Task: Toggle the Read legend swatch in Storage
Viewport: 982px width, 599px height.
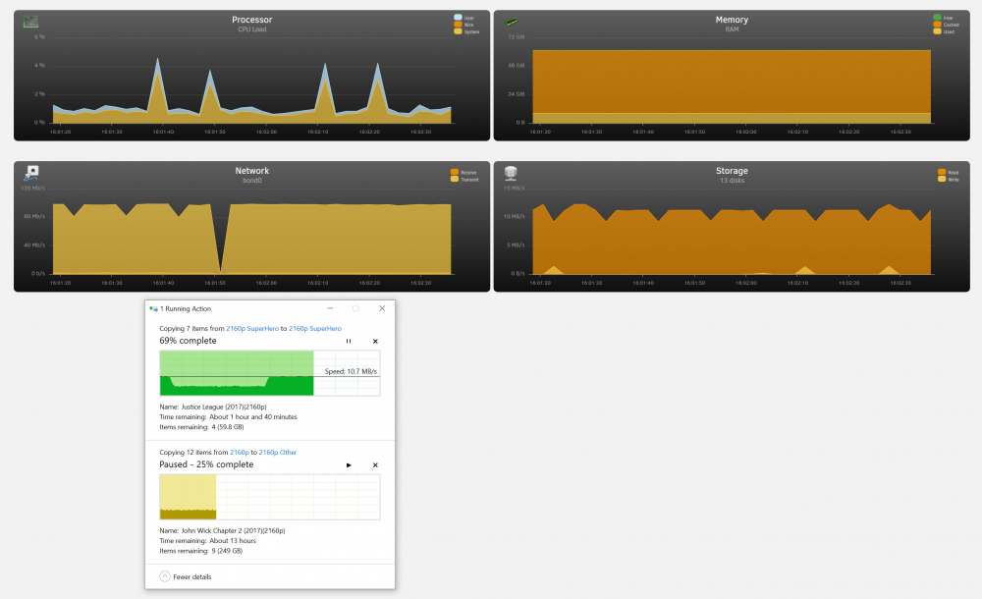Action: point(942,172)
